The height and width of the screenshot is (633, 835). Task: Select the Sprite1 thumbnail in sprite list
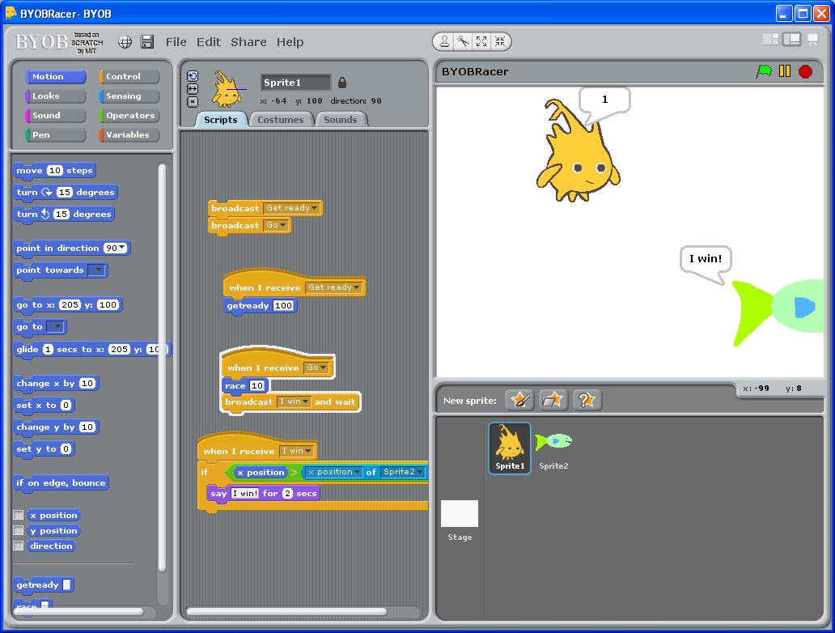click(x=510, y=448)
